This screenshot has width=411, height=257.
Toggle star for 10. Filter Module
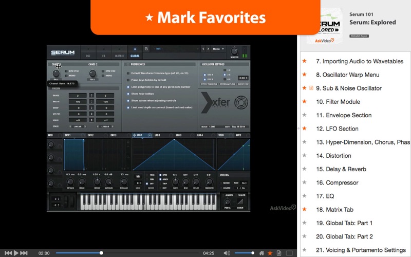(304, 101)
